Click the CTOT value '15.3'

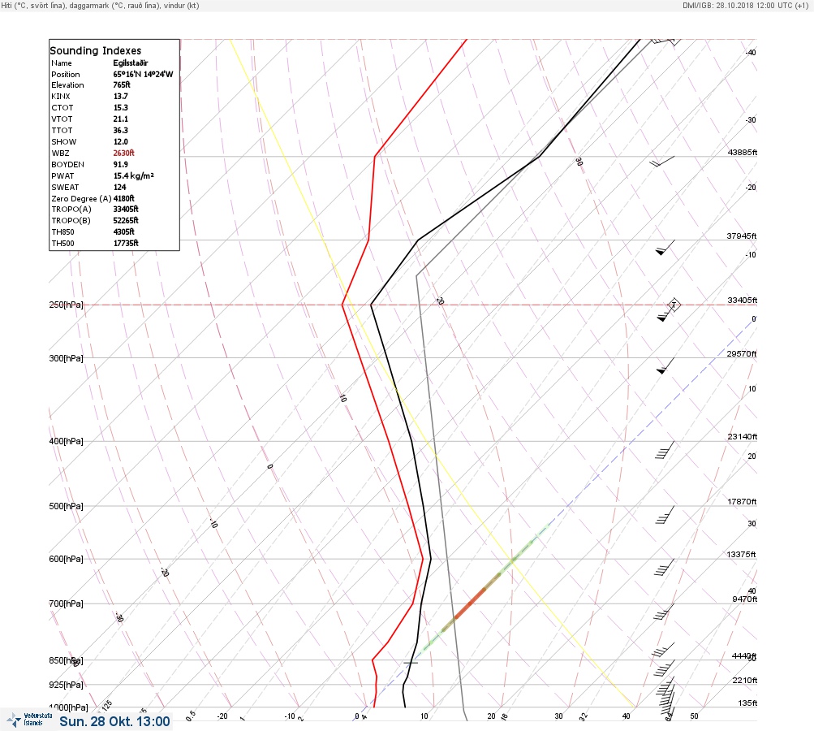pyautogui.click(x=120, y=107)
